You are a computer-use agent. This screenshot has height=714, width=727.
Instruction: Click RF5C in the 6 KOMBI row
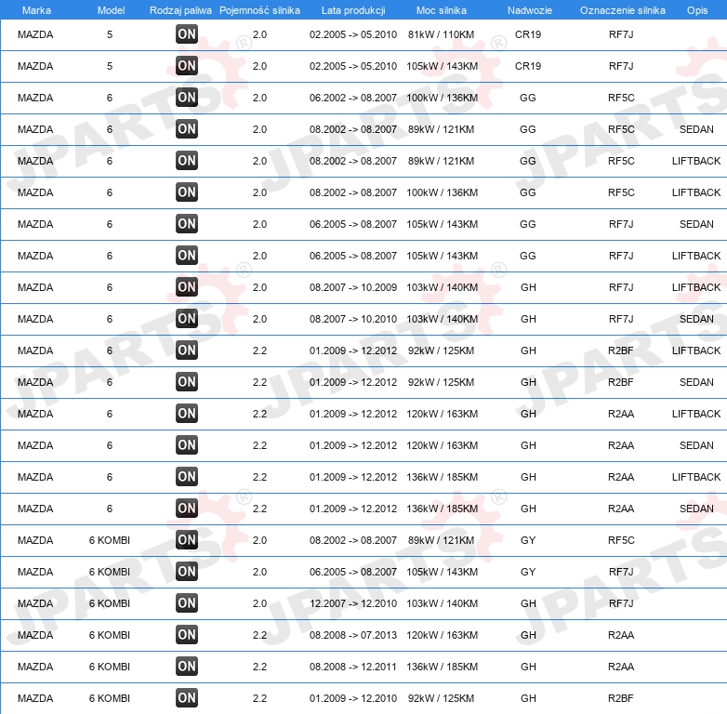(621, 539)
